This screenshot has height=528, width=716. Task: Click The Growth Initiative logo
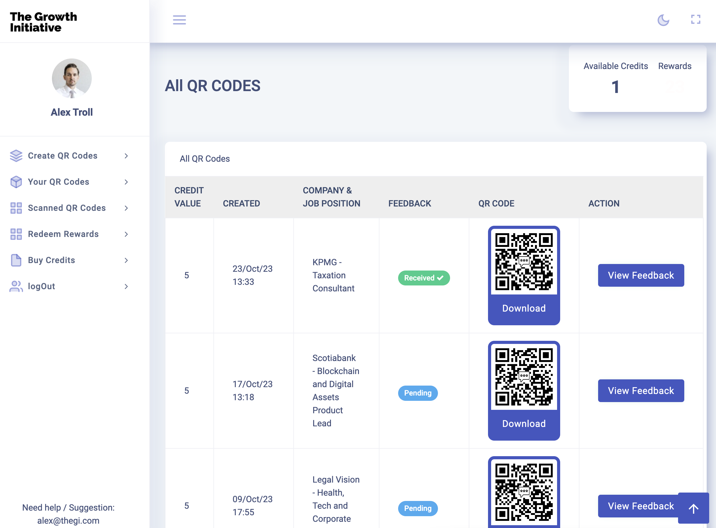pyautogui.click(x=44, y=22)
